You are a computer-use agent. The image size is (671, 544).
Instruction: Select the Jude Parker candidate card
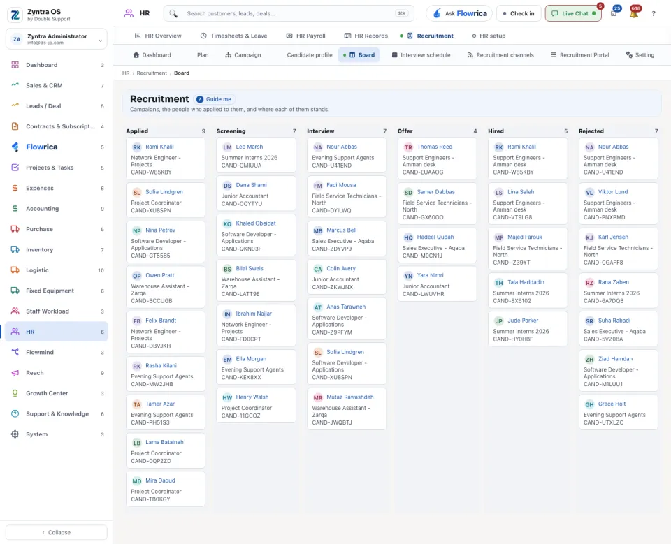point(528,329)
